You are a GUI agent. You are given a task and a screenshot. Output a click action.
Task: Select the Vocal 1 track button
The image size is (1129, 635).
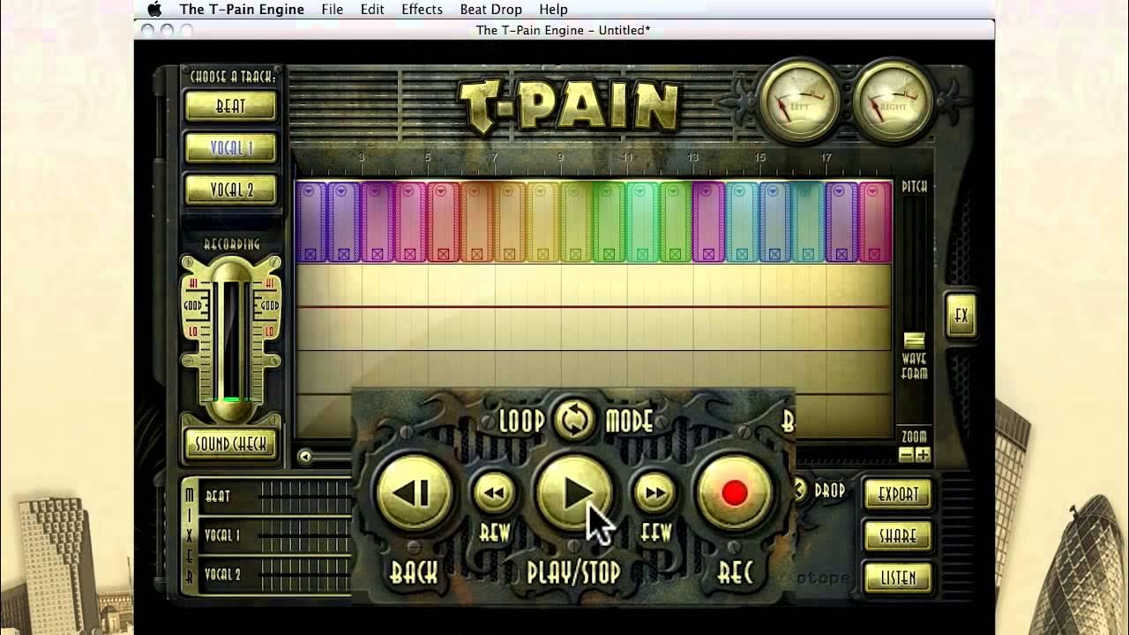pos(230,148)
